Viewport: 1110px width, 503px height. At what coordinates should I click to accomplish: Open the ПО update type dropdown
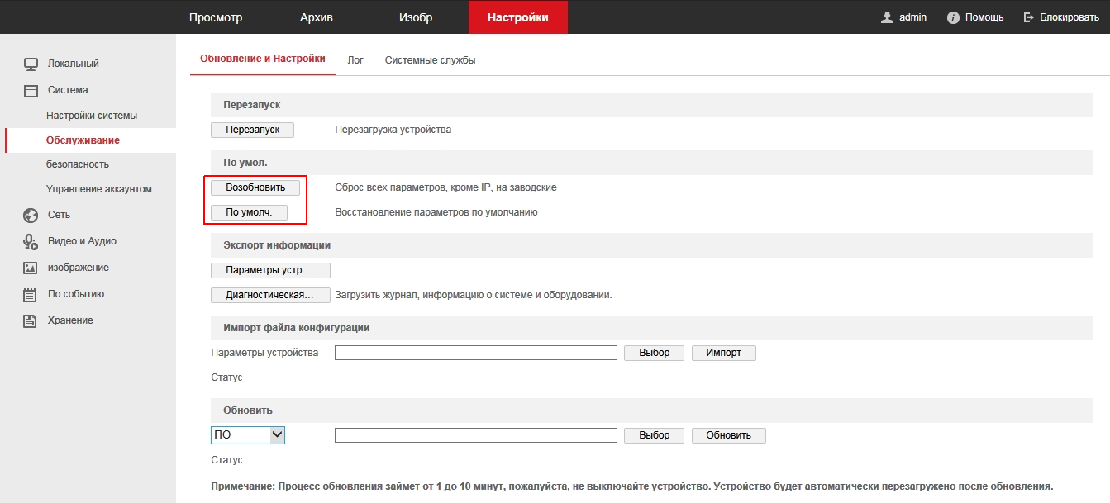tap(248, 434)
